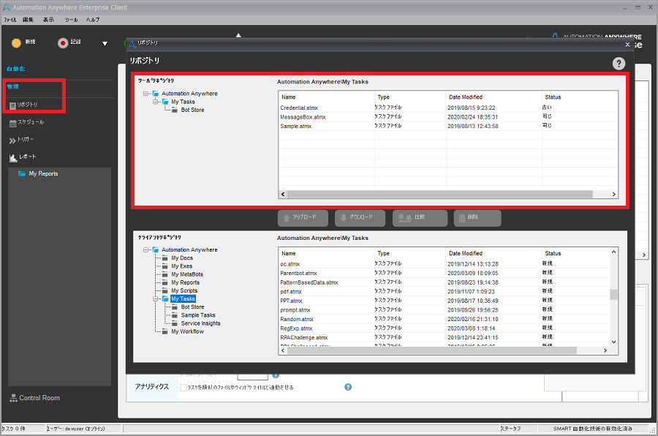658x436 pixels.
Task: Open the dropdown arrow next to 記録
Action: pyautogui.click(x=103, y=43)
